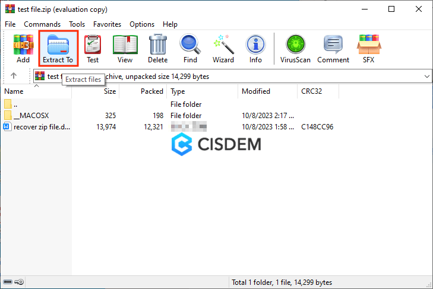
Task: Maximize the WinRAR window
Action: (391, 9)
